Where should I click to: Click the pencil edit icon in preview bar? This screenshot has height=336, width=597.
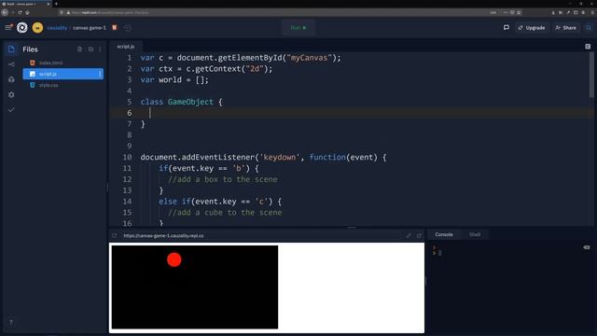409,235
